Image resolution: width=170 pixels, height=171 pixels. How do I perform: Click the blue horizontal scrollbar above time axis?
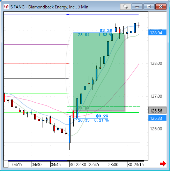coord(38,161)
